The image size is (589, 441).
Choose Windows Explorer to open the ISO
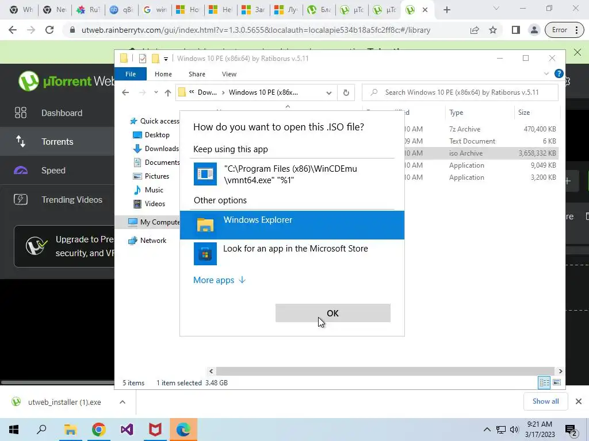coord(292,225)
